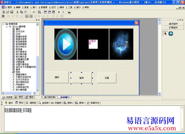Click the magnifier-over-list toolbar icon
The height and width of the screenshot is (134, 185).
click(40, 12)
